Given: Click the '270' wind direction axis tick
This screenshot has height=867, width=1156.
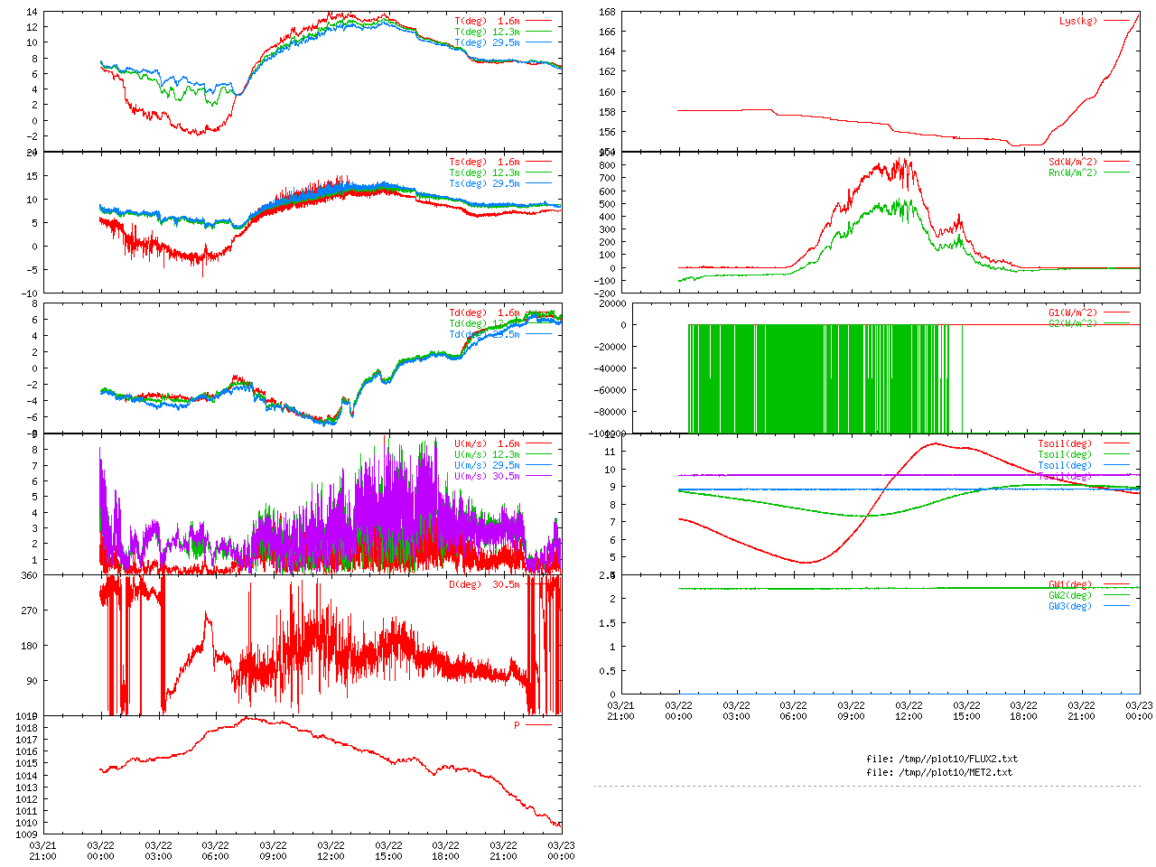Looking at the screenshot, I should click(x=29, y=611).
